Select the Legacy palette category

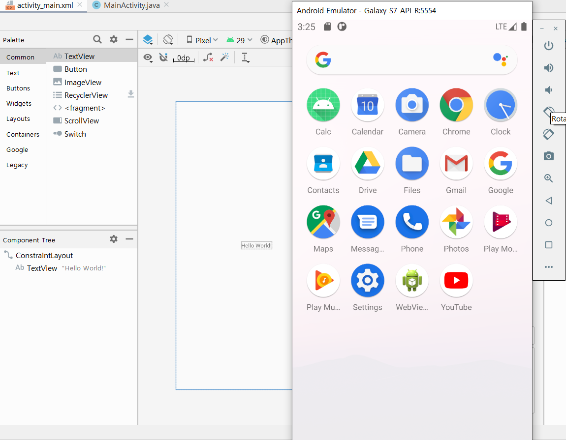tap(17, 165)
